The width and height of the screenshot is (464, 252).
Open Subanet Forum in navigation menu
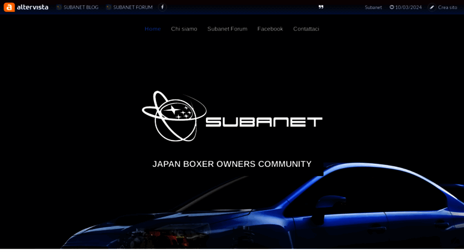click(228, 29)
